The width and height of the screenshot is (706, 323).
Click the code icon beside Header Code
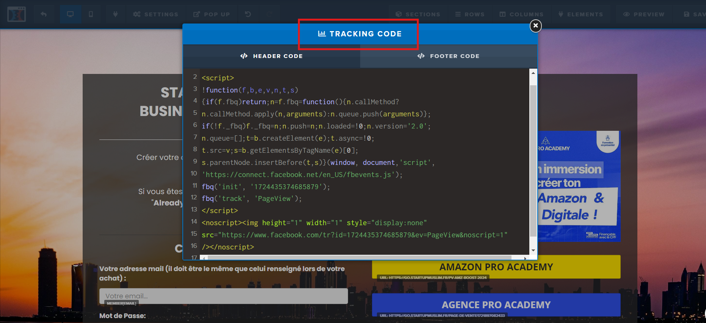[244, 56]
